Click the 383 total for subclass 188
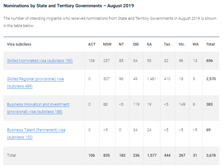The image size is (223, 167). click(x=209, y=104)
